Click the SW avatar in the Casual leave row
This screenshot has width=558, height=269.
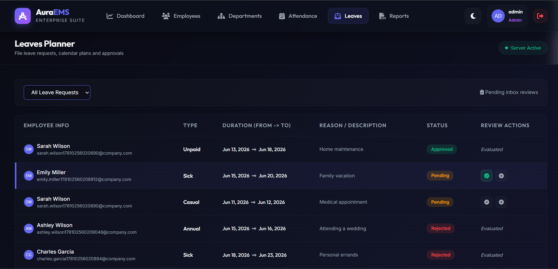29,202
